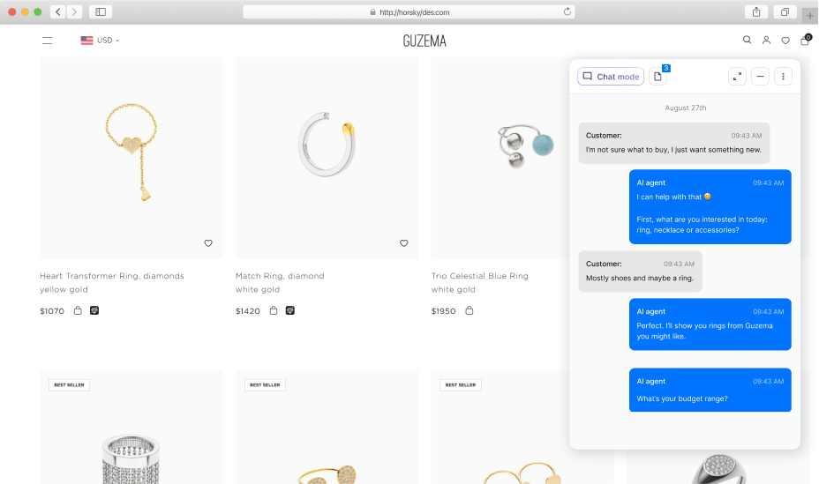This screenshot has width=819, height=484.
Task: Open the hamburger menu next to USD
Action: (47, 41)
